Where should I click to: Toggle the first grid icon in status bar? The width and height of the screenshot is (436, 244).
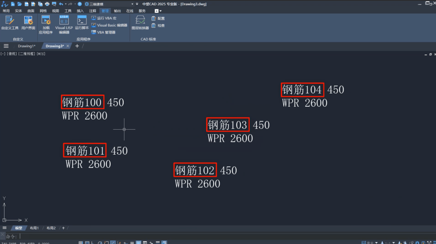[x=81, y=243]
